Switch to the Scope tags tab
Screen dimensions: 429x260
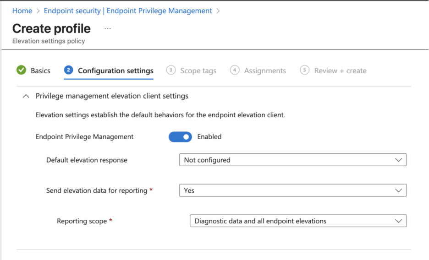198,70
